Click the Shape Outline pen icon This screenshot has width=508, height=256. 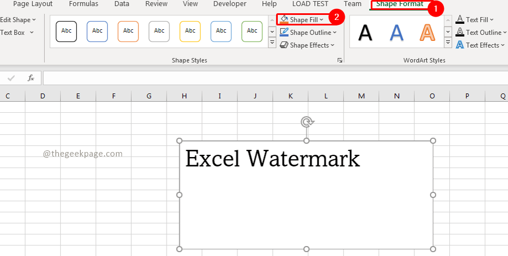(284, 33)
